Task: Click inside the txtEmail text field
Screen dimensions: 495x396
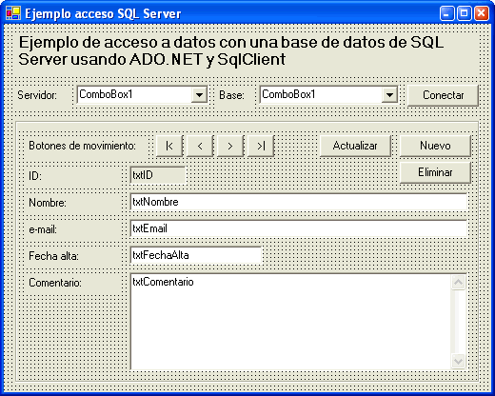Action: coord(298,228)
